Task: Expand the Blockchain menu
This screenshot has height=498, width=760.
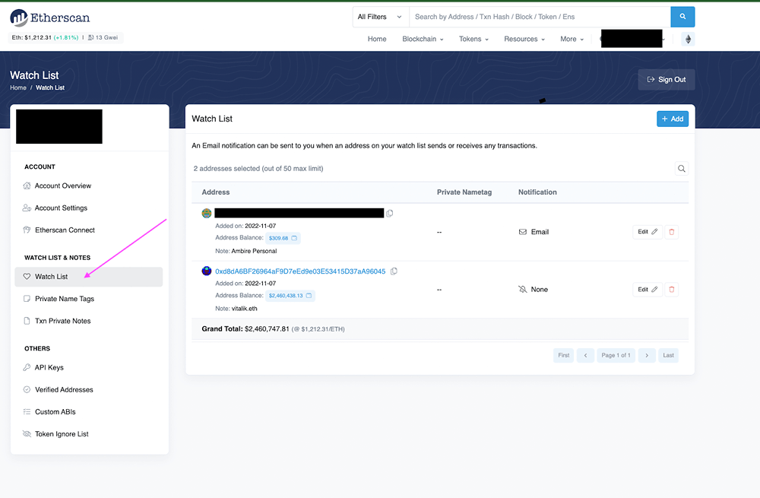Action: (x=423, y=40)
